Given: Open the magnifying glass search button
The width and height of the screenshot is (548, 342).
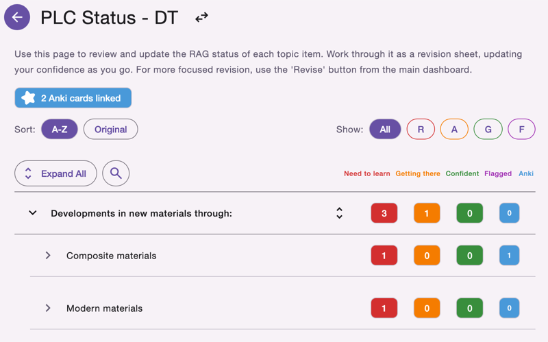Looking at the screenshot, I should [x=116, y=173].
